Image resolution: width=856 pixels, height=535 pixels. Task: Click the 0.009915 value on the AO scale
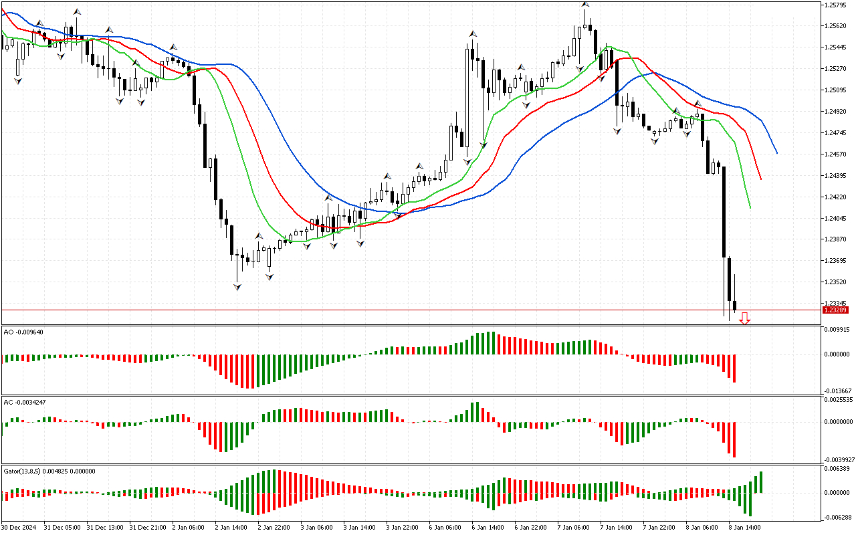click(x=838, y=330)
